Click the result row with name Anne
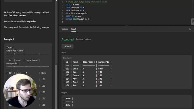Screen dimensions: 194x109 click(87, 82)
